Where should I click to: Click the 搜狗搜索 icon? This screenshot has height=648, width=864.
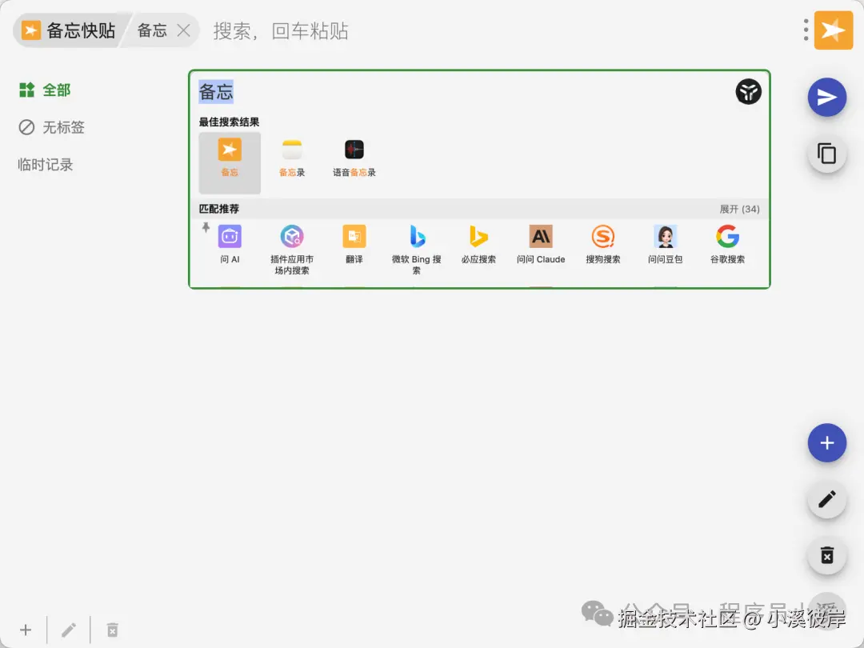click(603, 236)
